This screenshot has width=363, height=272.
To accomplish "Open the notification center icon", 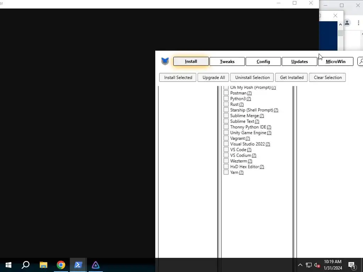I will coord(352,265).
